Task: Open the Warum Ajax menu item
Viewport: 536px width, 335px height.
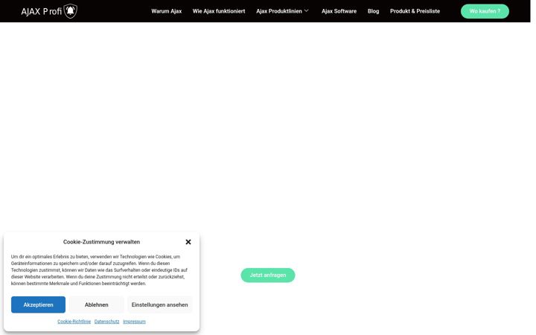Action: pyautogui.click(x=167, y=11)
